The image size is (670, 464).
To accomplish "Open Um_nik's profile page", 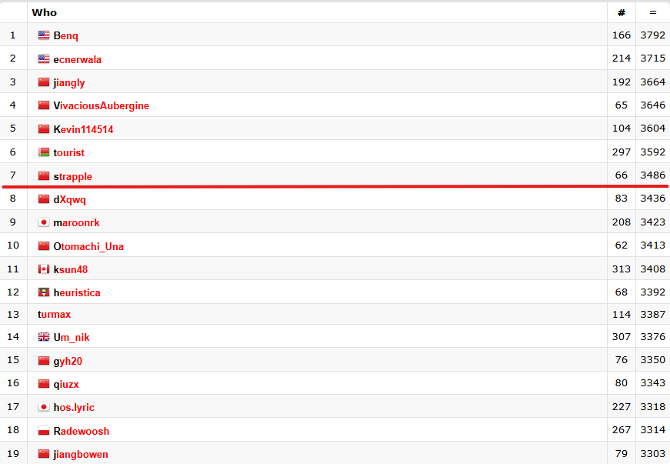I will [x=71, y=337].
